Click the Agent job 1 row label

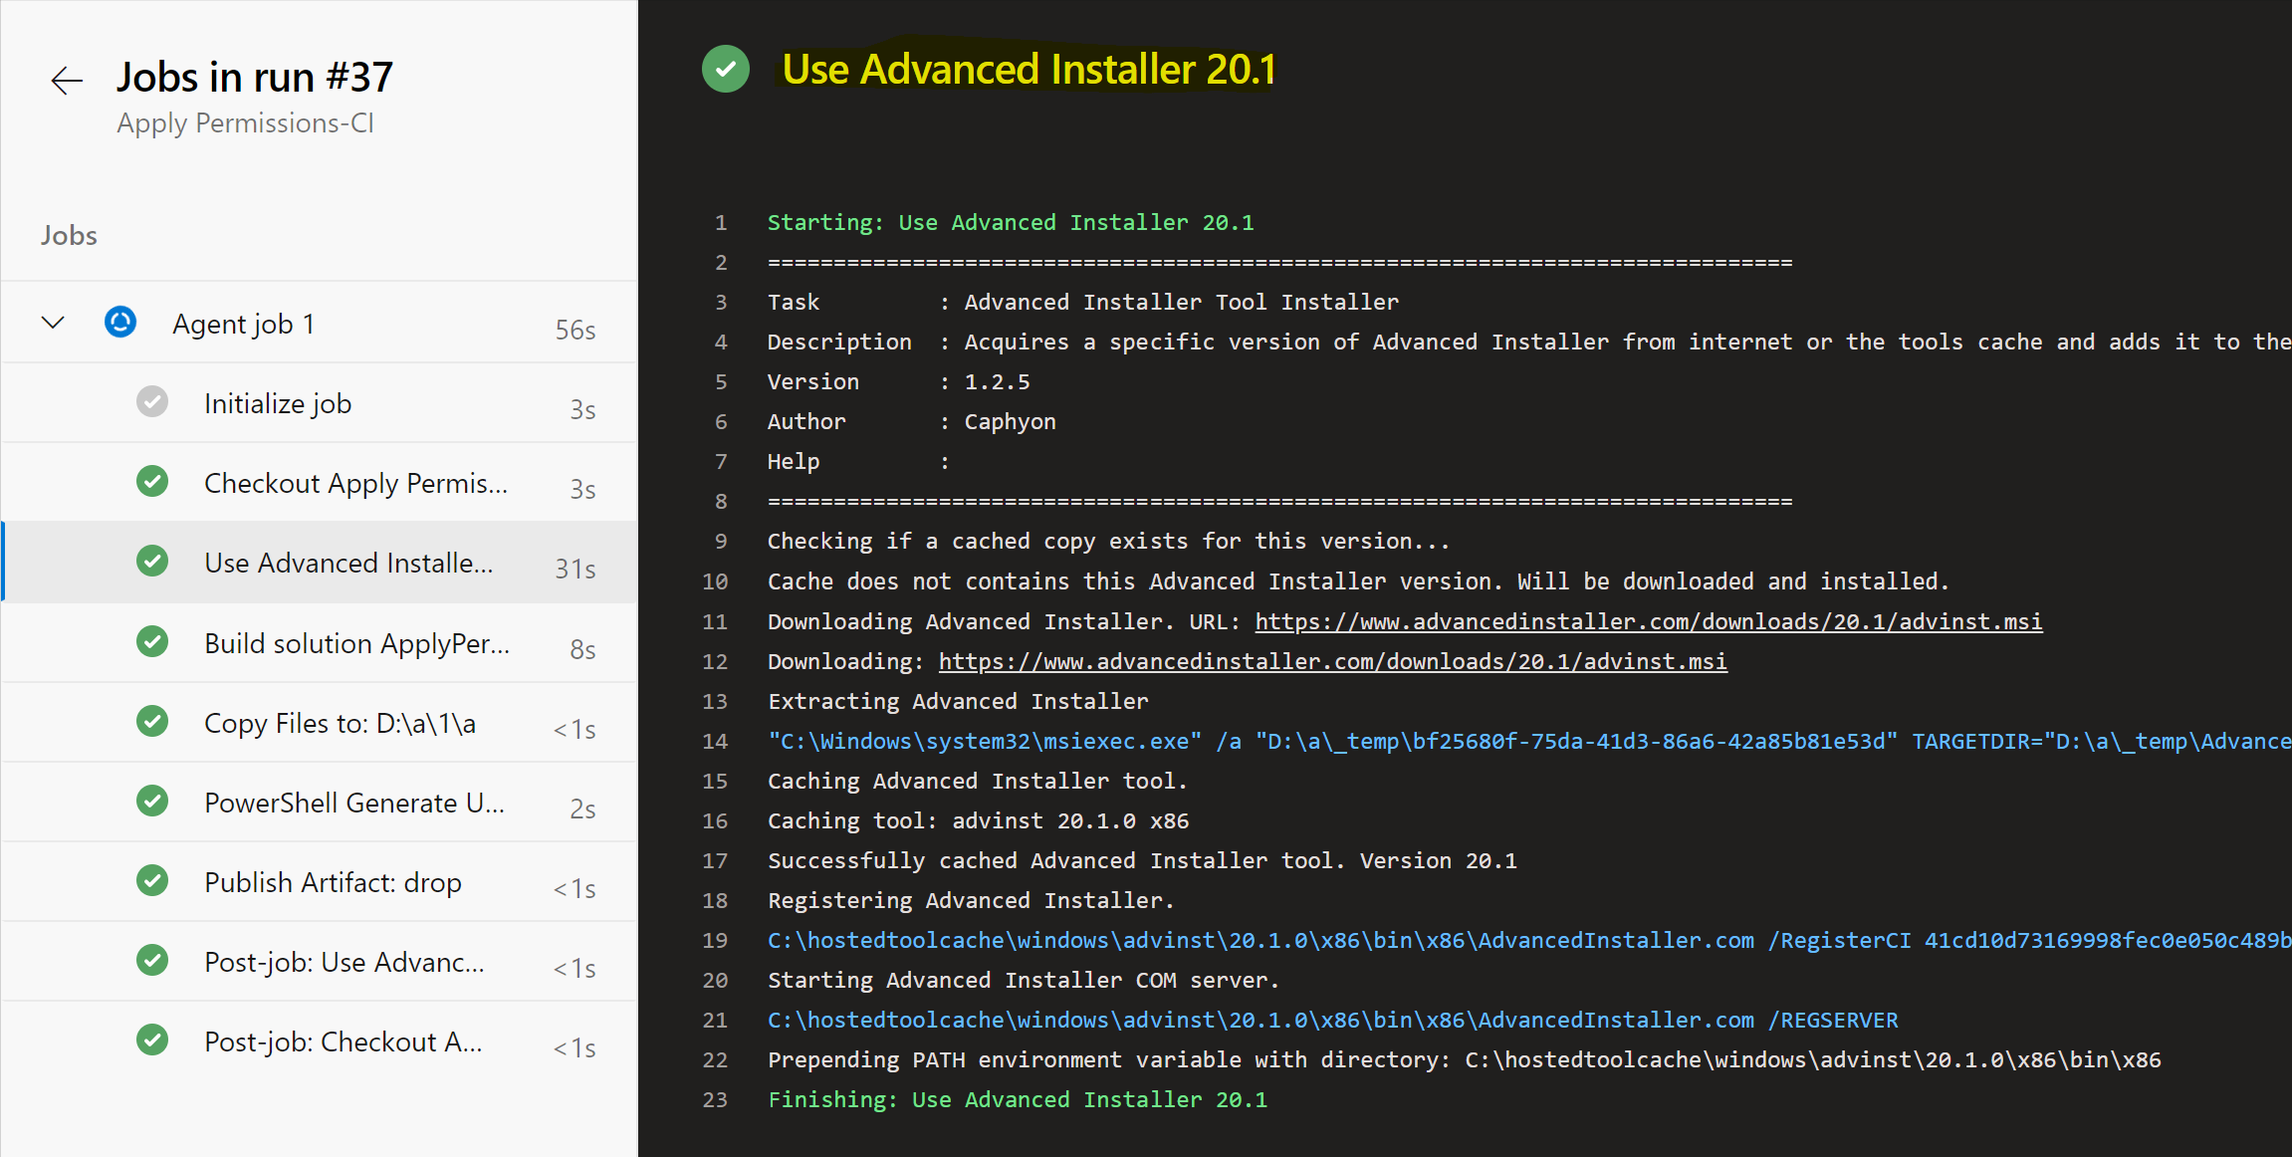(243, 324)
